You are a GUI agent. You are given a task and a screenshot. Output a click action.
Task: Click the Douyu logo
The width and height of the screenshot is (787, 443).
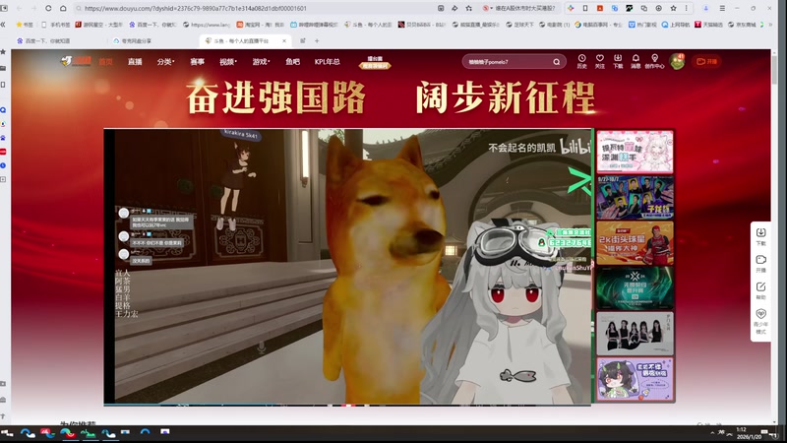pos(76,61)
